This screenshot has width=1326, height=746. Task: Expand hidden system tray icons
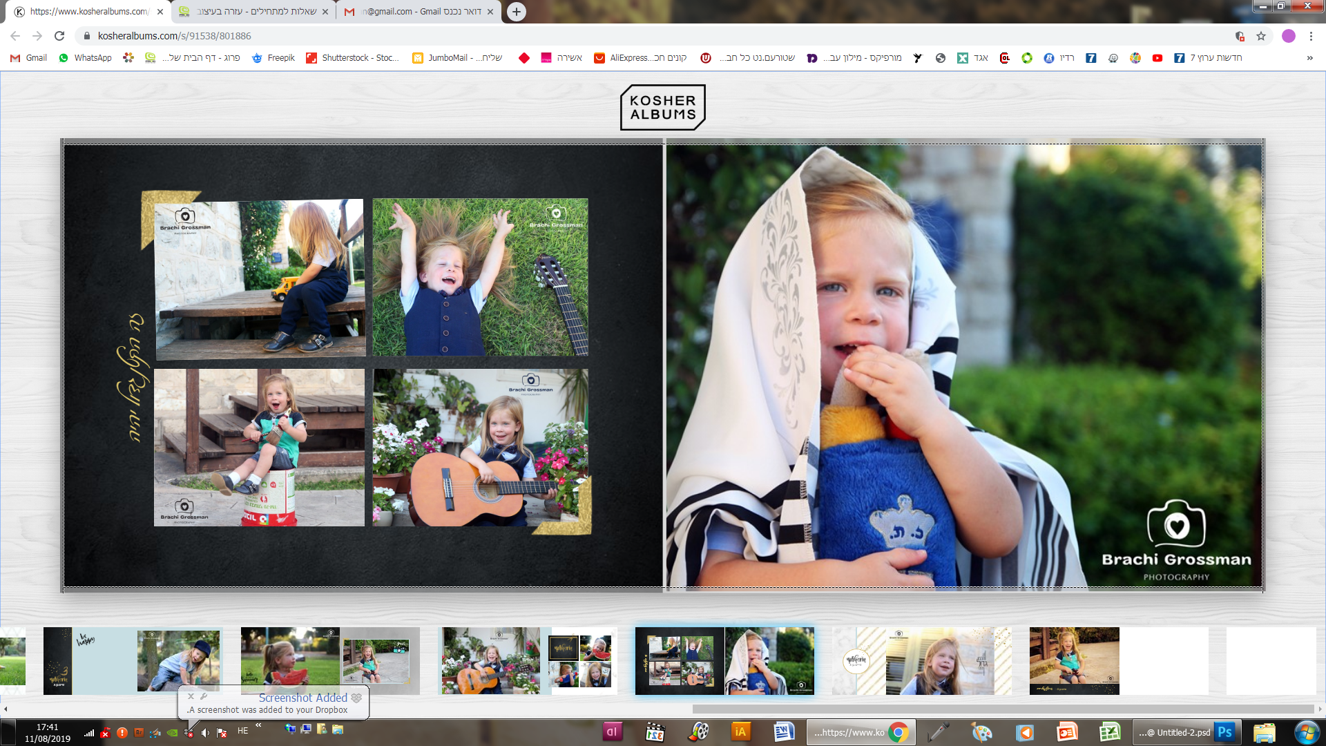pos(258,725)
